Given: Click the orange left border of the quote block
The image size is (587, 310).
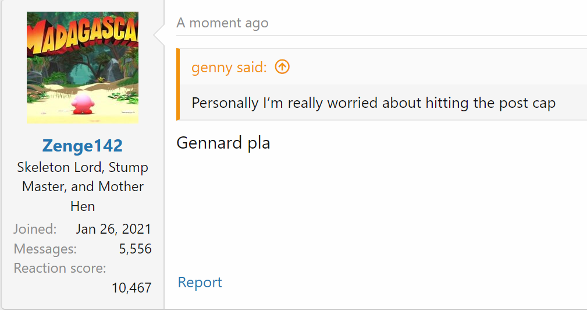Looking at the screenshot, I should [178, 84].
